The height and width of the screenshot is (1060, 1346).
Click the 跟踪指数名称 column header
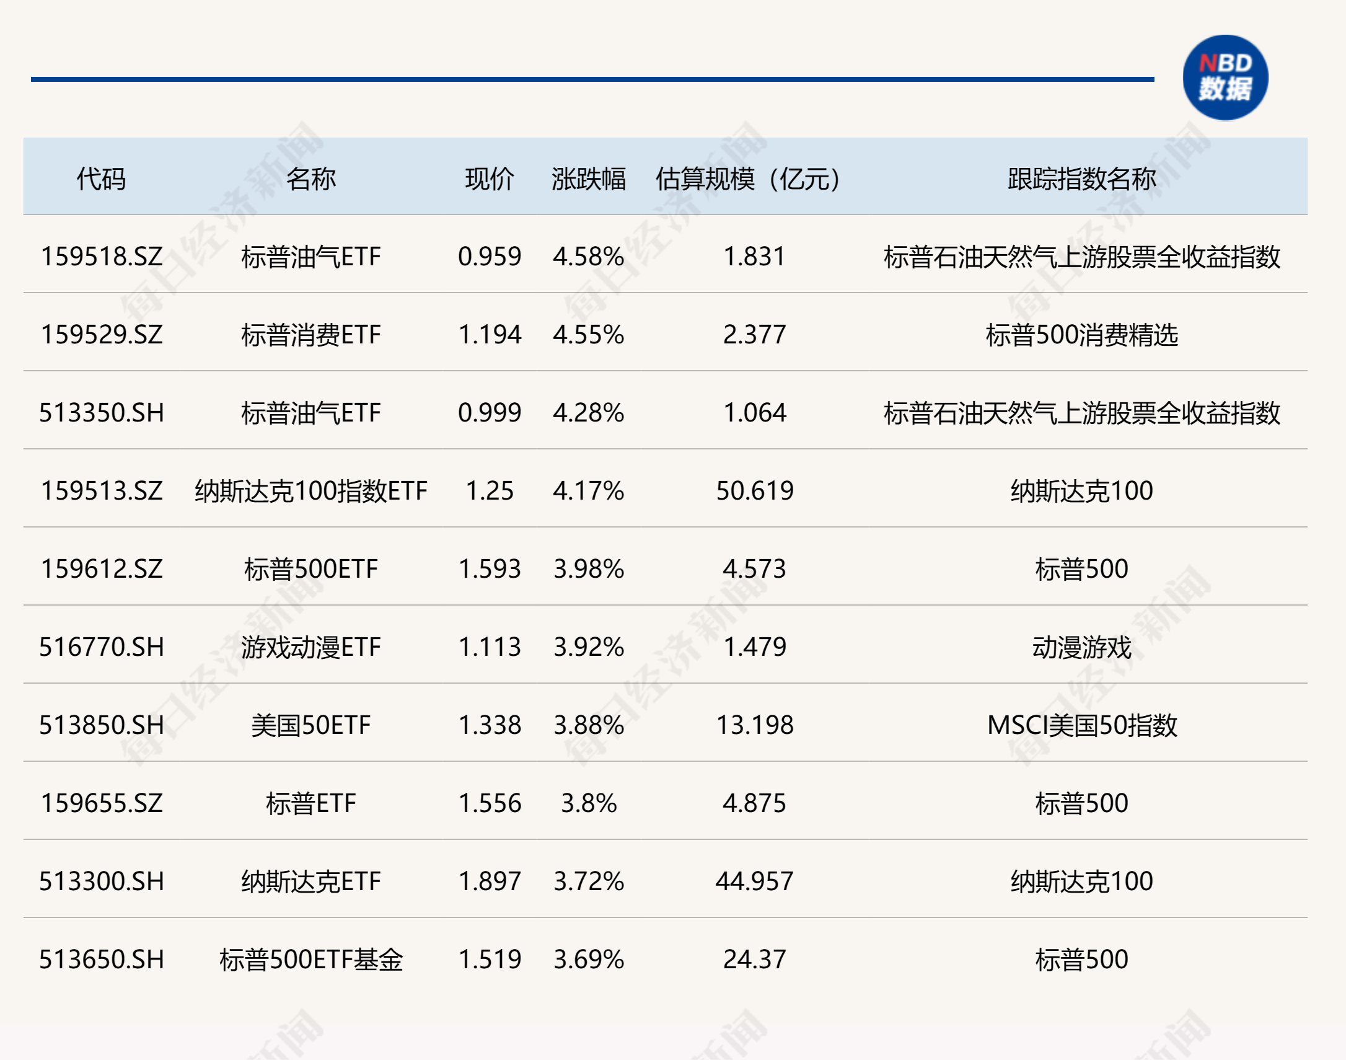point(1082,179)
